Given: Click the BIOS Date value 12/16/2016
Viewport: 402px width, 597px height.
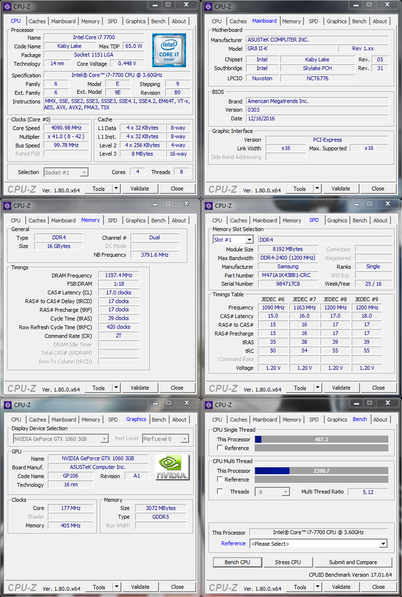Looking at the screenshot, I should coord(317,118).
